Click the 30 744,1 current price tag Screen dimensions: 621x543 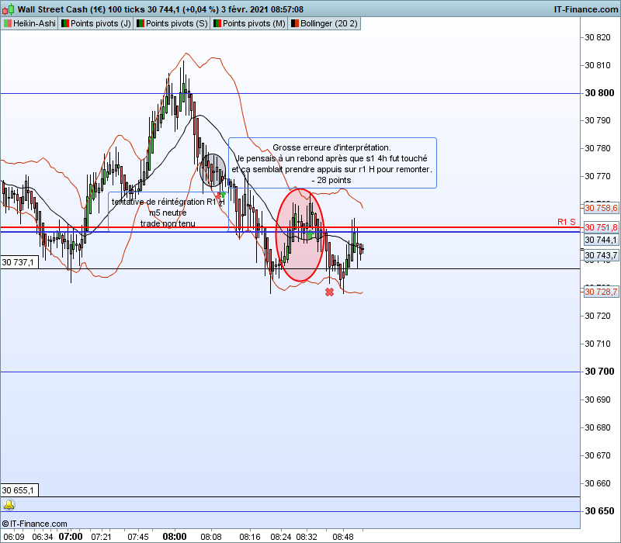click(x=601, y=240)
